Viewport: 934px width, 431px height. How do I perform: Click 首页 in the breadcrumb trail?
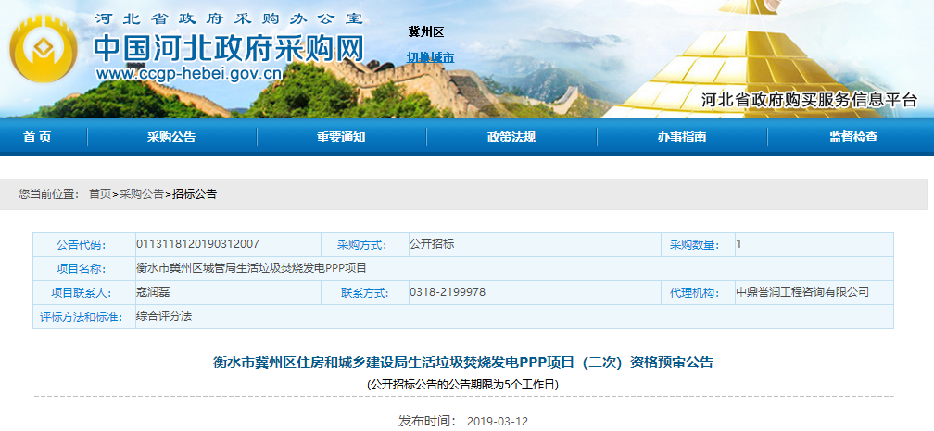click(x=100, y=194)
